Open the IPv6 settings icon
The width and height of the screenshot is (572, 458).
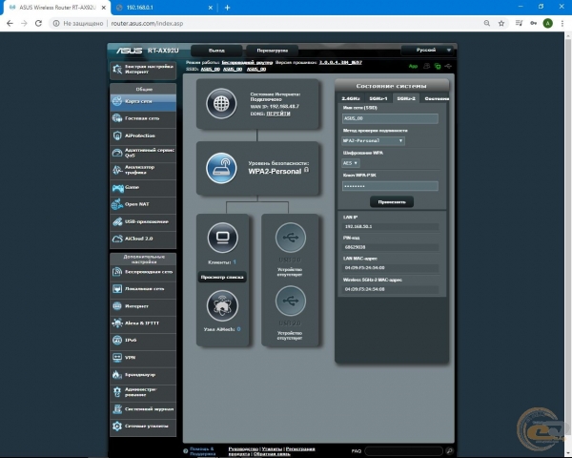point(117,340)
